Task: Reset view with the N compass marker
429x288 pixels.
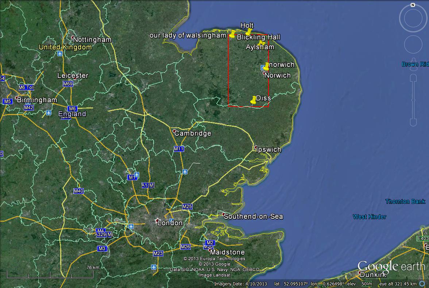Action: point(413,5)
